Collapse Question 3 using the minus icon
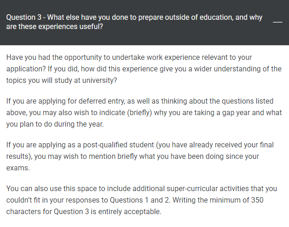 278,22
